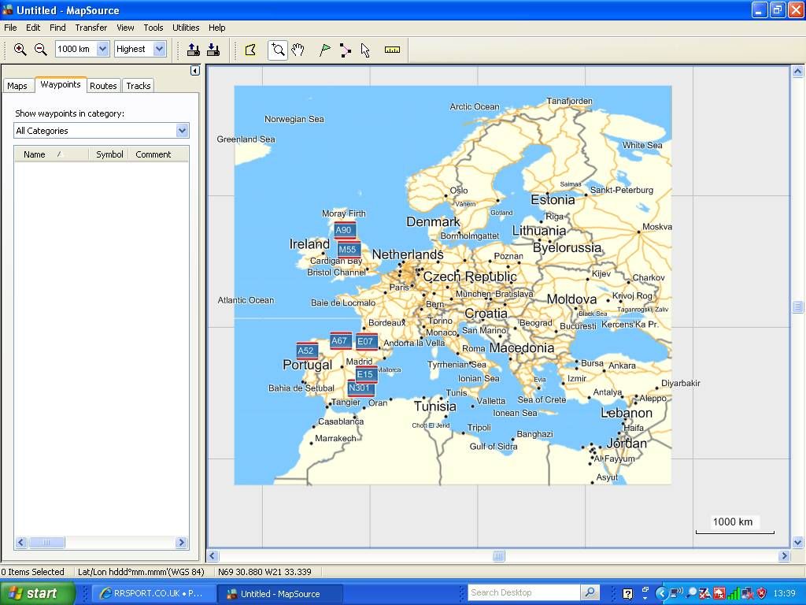
Task: Click waypoint list scroll left arrow
Action: (21, 542)
